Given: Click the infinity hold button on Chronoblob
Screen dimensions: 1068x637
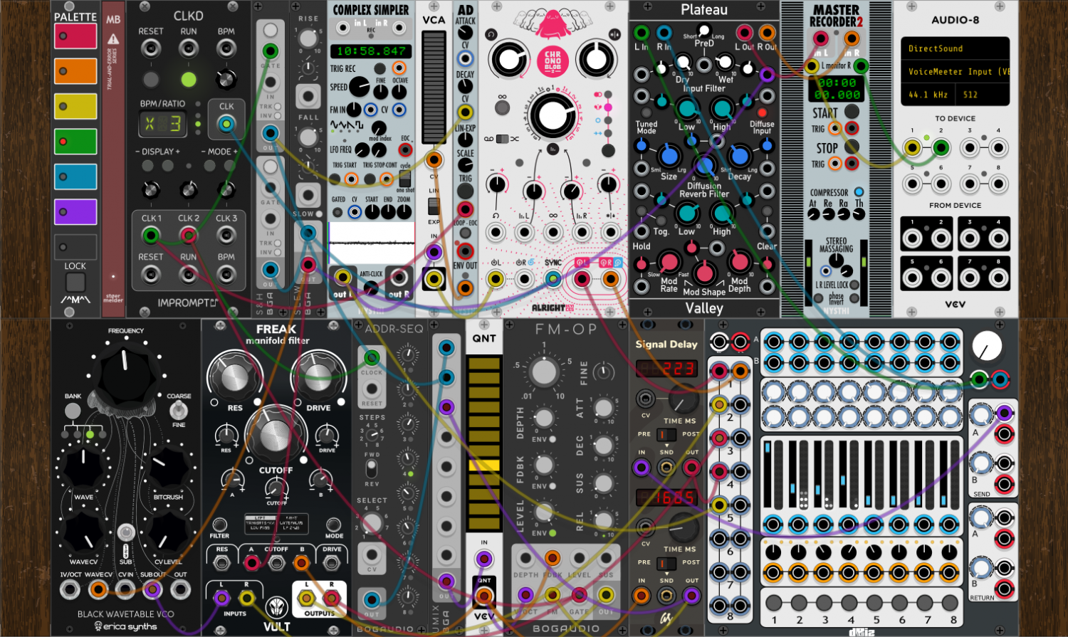Looking at the screenshot, I should point(502,108).
